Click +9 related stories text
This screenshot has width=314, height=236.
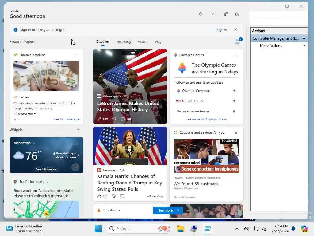point(25,114)
